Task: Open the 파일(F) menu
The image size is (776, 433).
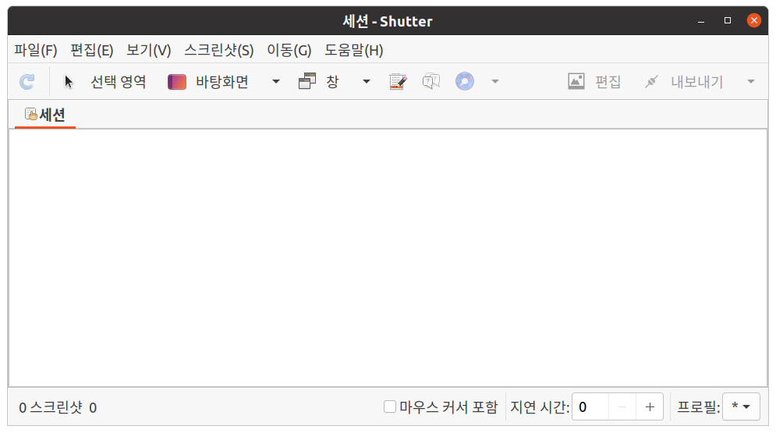Action: (x=36, y=50)
